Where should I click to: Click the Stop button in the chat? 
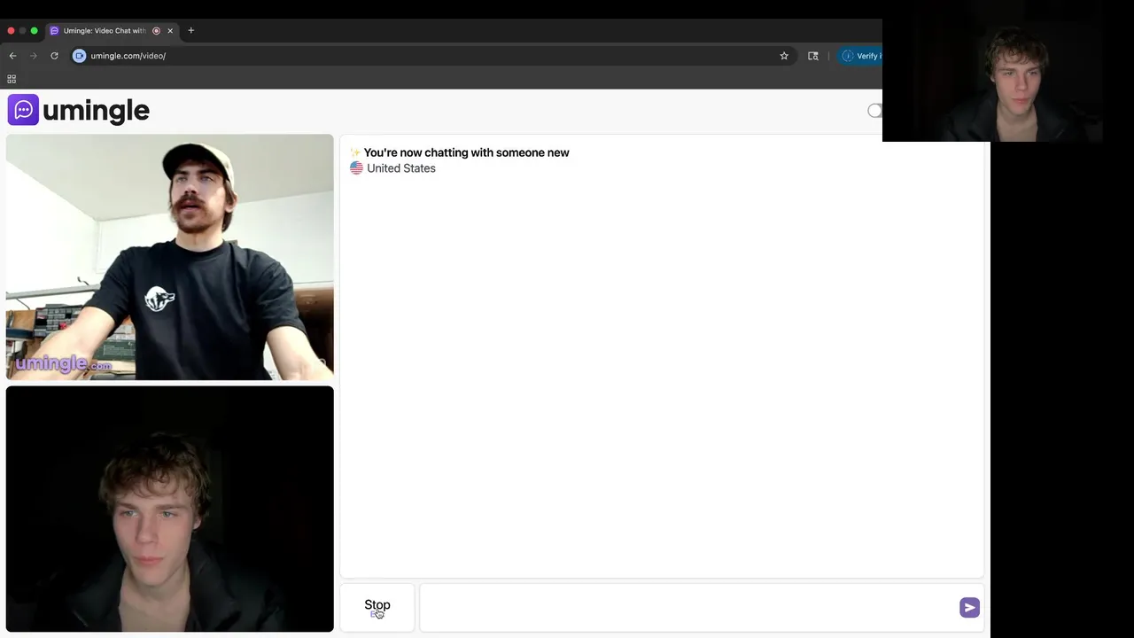[x=377, y=606]
